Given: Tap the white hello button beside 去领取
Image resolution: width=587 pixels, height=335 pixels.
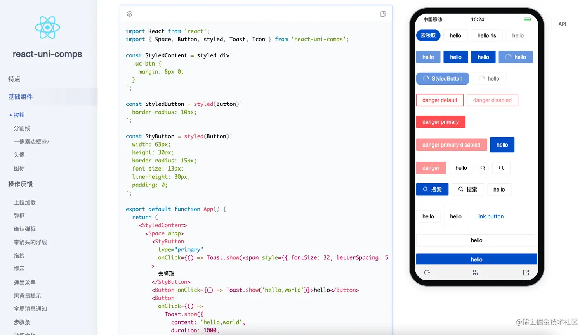Looking at the screenshot, I should tap(456, 35).
